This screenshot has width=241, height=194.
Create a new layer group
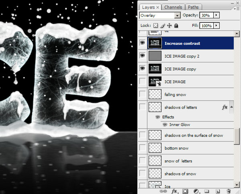[206, 191]
